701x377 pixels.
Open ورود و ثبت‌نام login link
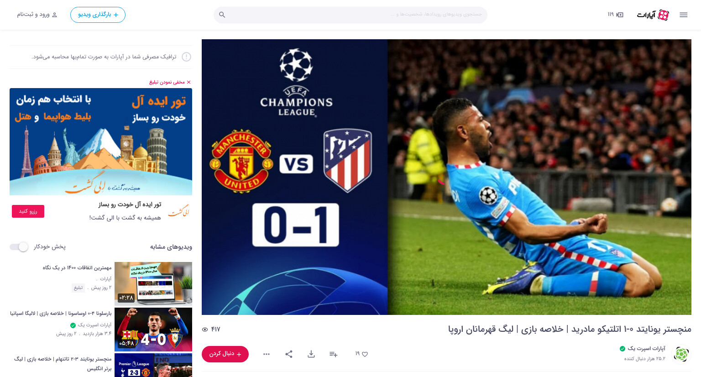pos(37,15)
